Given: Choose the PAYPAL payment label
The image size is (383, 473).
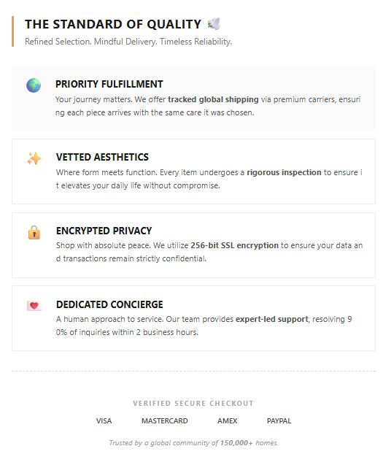Looking at the screenshot, I should [x=279, y=421].
